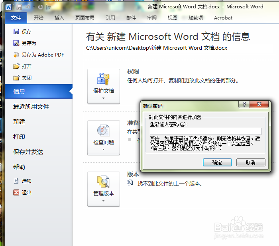Screen dimensions: 279x246
Task: Click the 打开 folder icon
Action: (16, 66)
